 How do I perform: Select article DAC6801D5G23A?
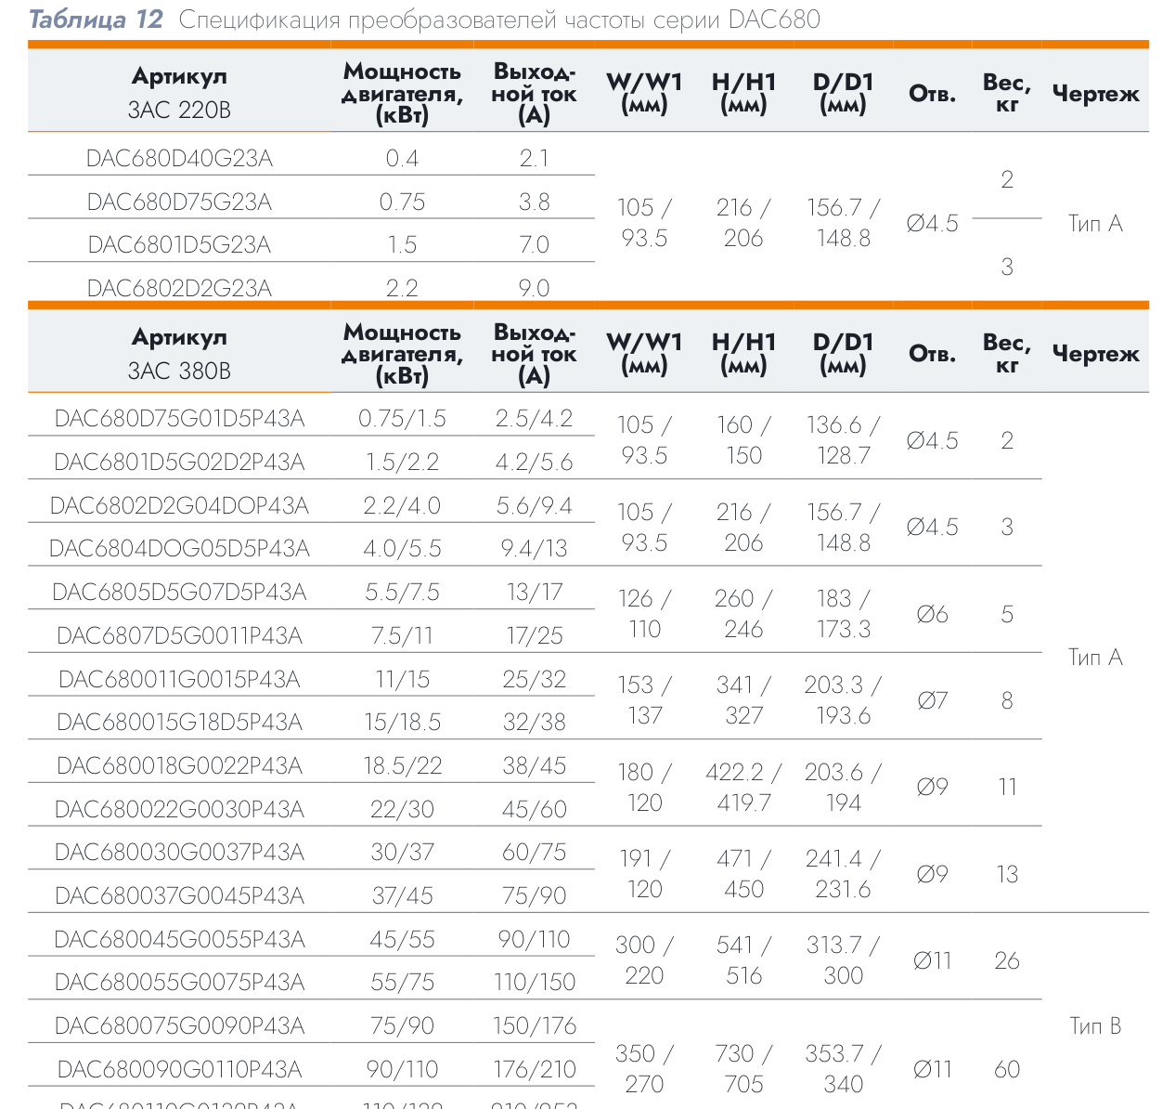(x=179, y=245)
